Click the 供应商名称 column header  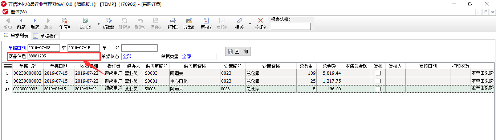(x=195, y=66)
